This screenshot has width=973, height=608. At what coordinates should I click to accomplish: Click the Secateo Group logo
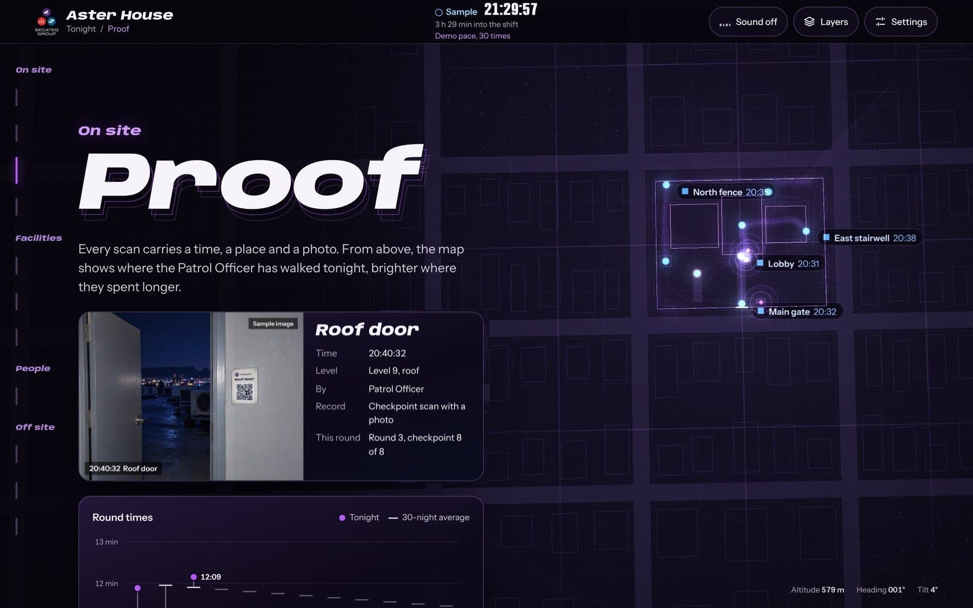[46, 22]
